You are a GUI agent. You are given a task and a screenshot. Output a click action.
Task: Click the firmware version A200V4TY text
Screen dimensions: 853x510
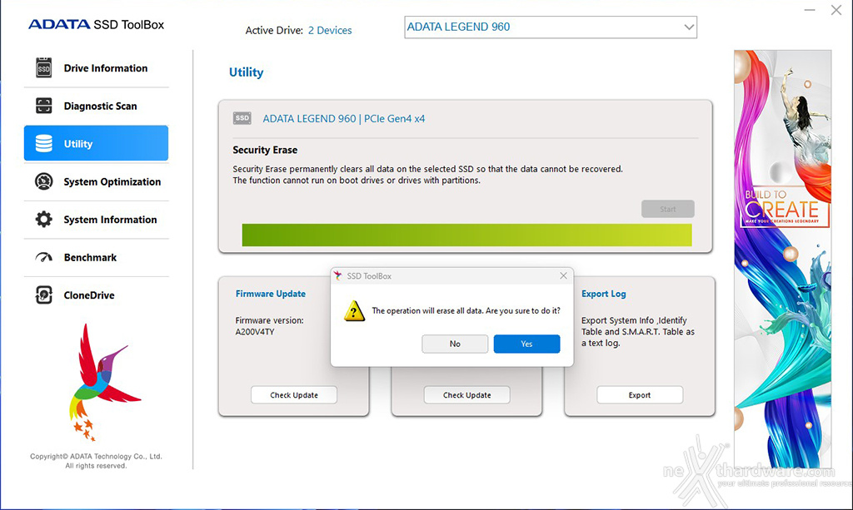255,332
